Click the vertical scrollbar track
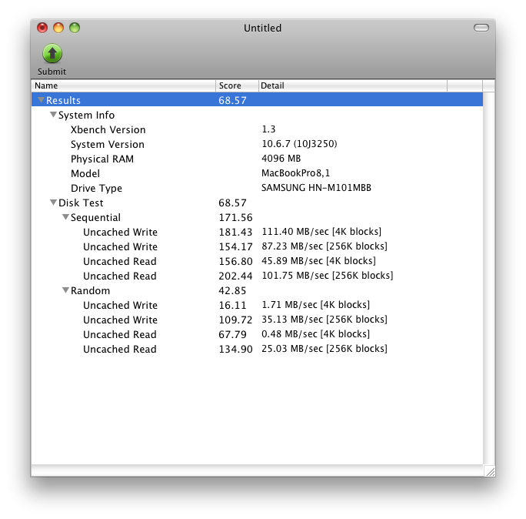526x519 pixels. pyautogui.click(x=489, y=278)
